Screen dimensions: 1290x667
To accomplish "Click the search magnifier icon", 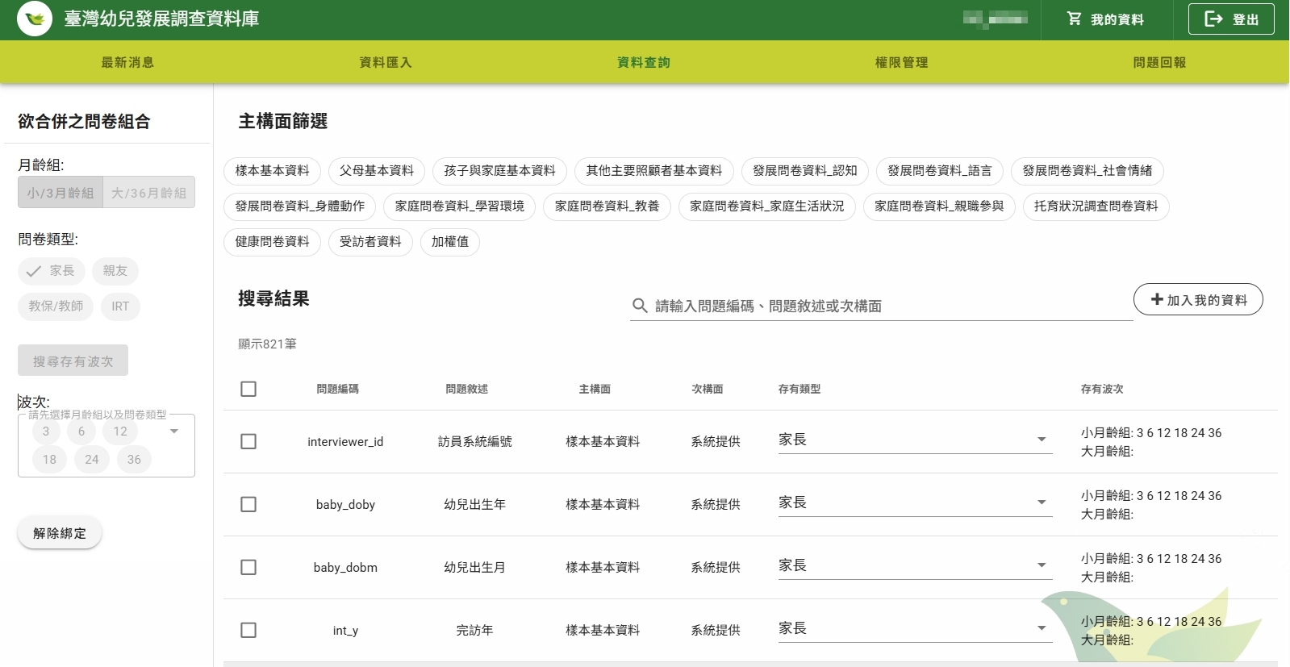I will pos(640,306).
